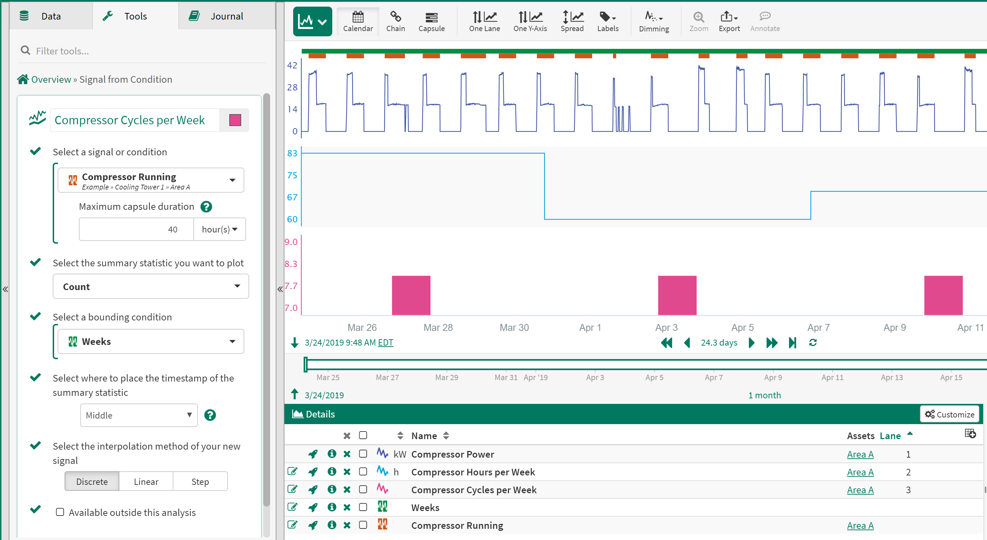Select Linear interpolation method

(x=146, y=481)
